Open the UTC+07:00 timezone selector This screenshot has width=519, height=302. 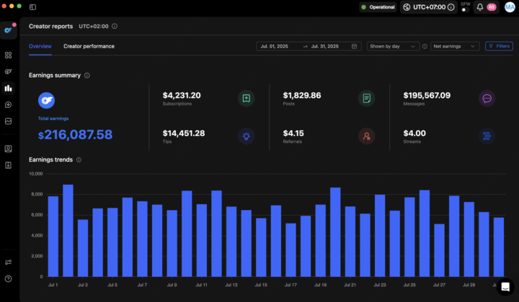tap(428, 7)
